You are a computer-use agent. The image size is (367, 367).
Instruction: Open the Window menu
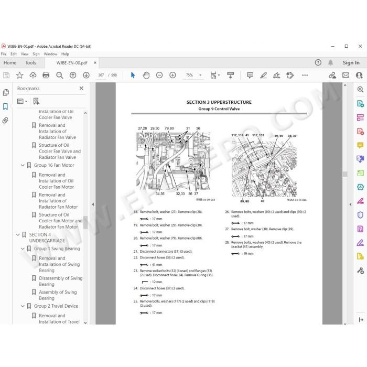coord(50,54)
